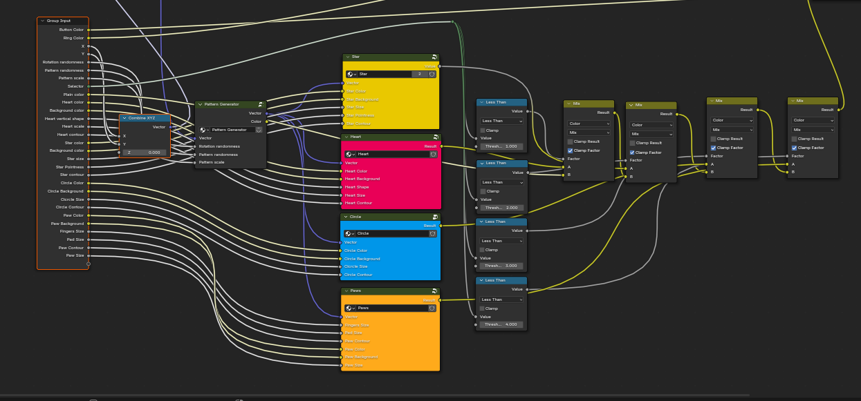The image size is (861, 401).
Task: Click the Threshold 3.000 value field
Action: tap(501, 266)
